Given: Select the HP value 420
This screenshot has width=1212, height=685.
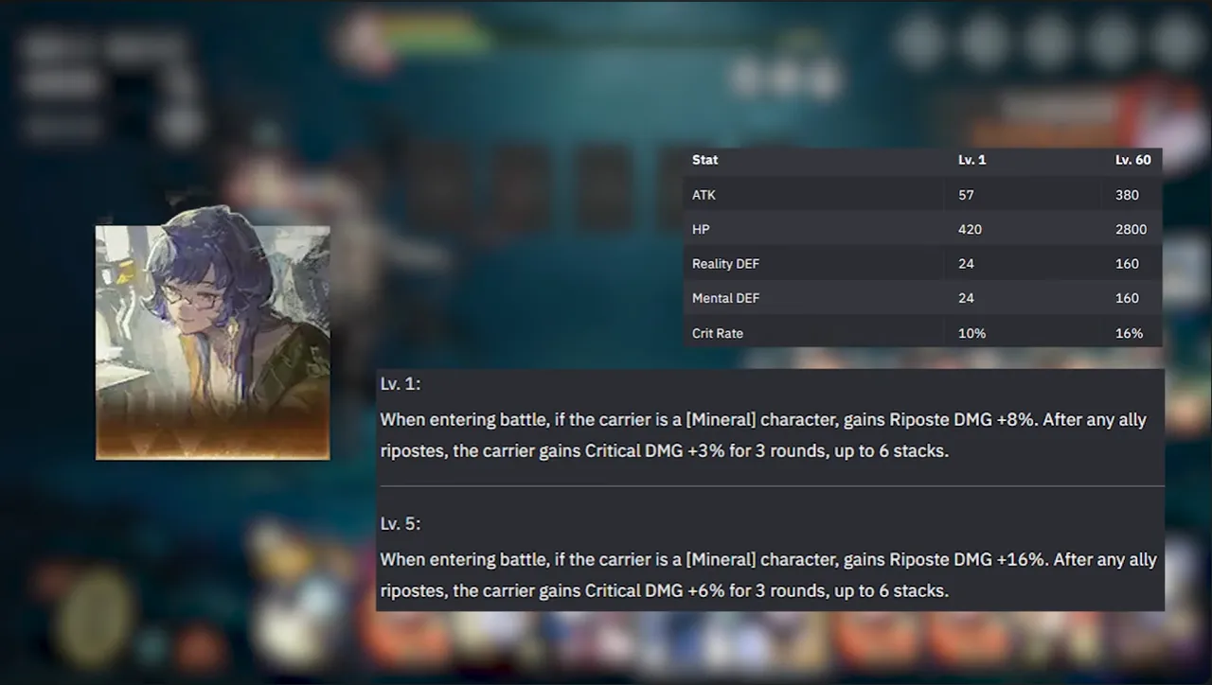Looking at the screenshot, I should pos(970,229).
